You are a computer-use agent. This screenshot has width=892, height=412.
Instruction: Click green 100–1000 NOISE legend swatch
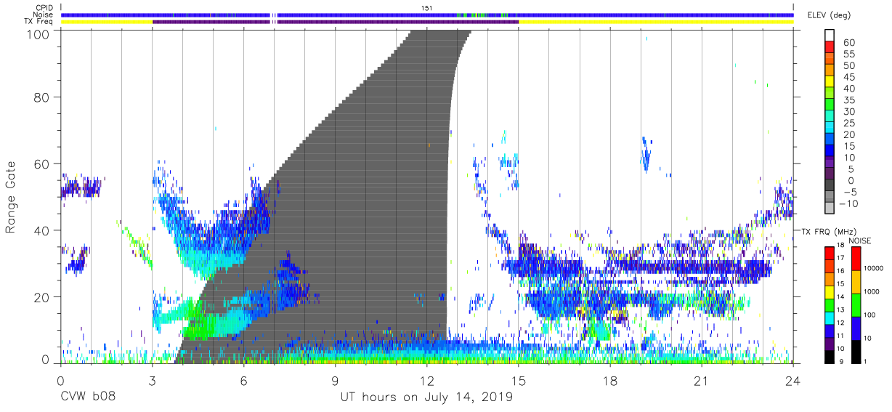(x=856, y=304)
